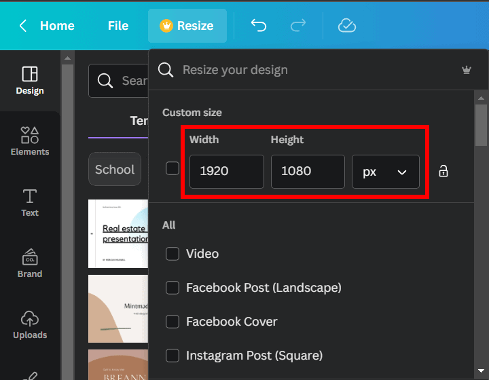Screen dimensions: 489x380
Task: Click the redo arrow icon
Action: (297, 26)
